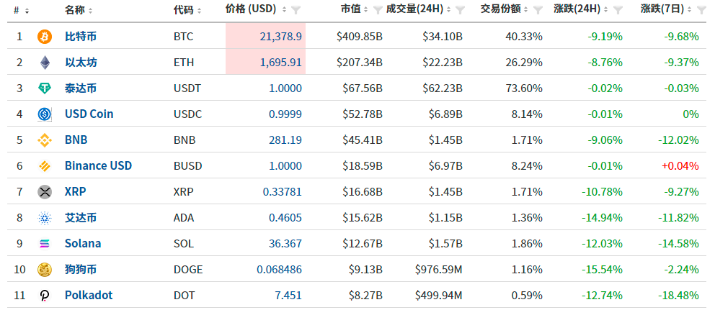The image size is (715, 310).
Task: Click the BNB yellow logo icon
Action: [x=45, y=140]
